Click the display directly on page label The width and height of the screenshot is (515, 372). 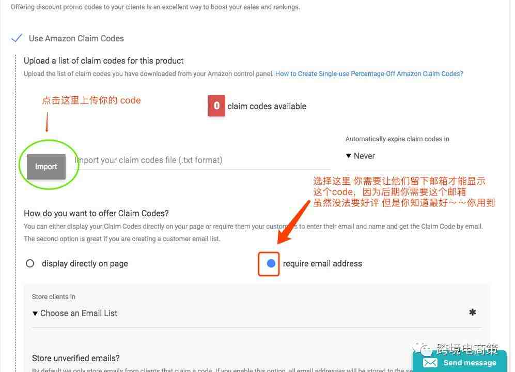85,263
